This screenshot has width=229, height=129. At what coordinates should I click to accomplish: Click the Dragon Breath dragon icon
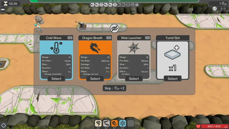click(95, 47)
